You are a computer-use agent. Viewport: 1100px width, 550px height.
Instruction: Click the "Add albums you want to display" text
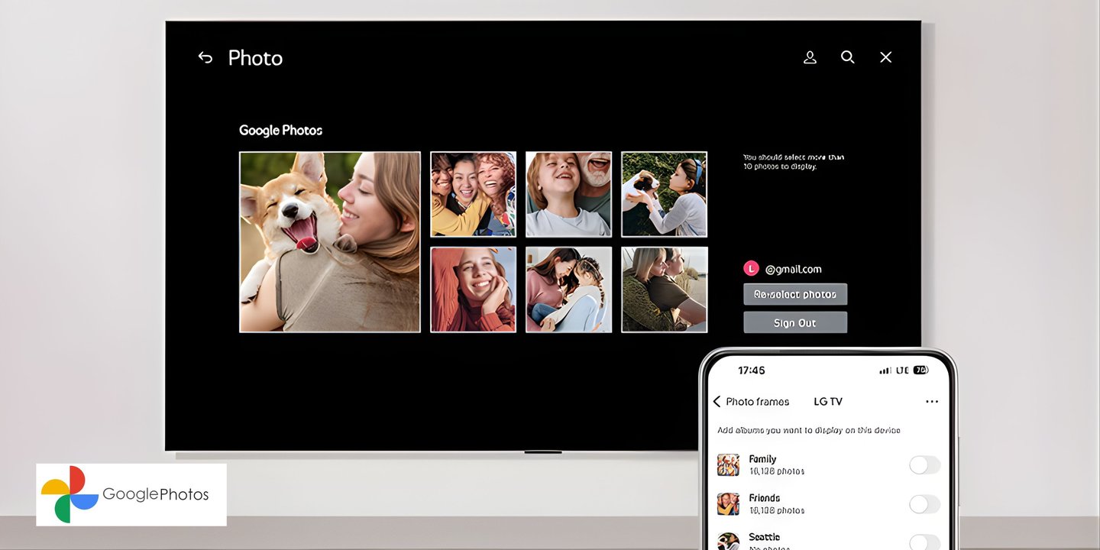[809, 430]
